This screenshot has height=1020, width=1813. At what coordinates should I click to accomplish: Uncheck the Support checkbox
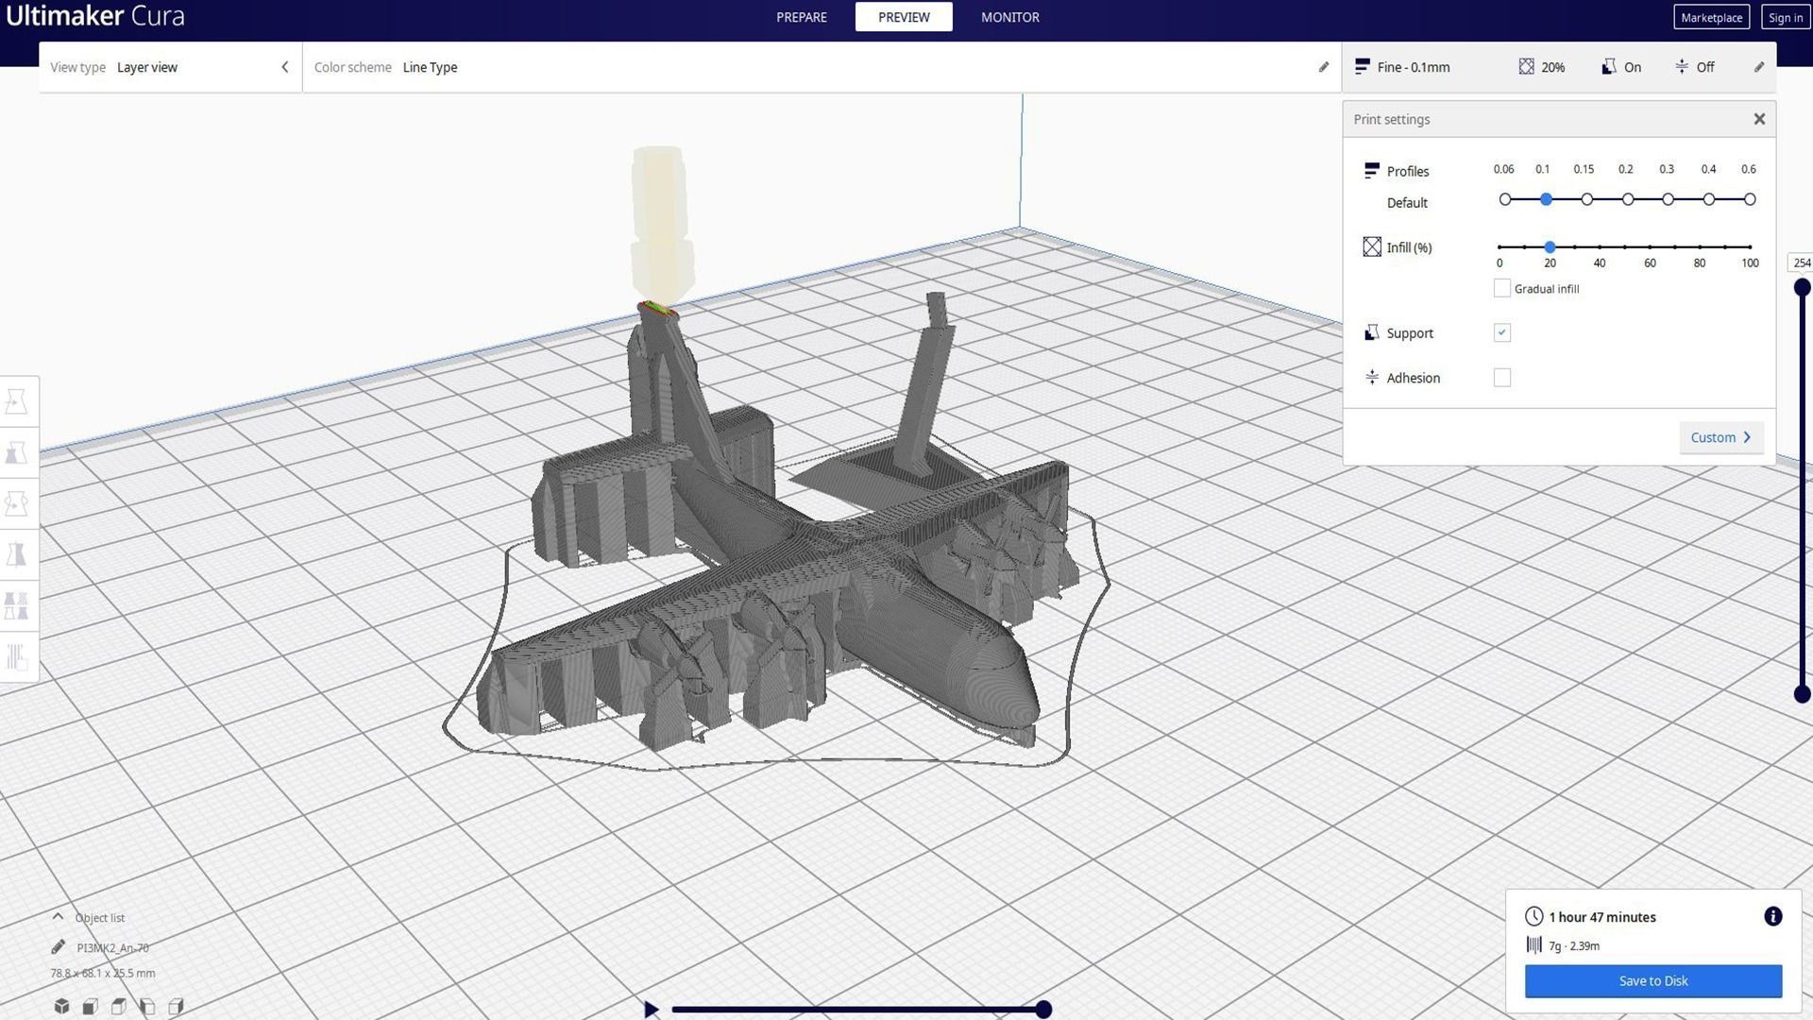[1502, 332]
